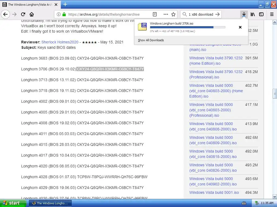Click the Longhorn 4020 BIOS 08.05.03 line
277x207 pixels.
pos(82,166)
